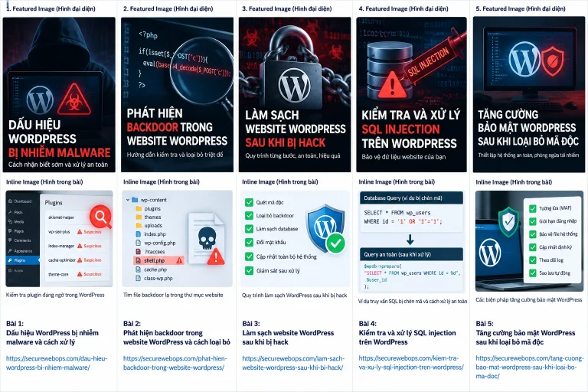Click the 'Bài 3:' article title
Image resolution: width=588 pixels, height=392 pixels.
click(x=288, y=333)
